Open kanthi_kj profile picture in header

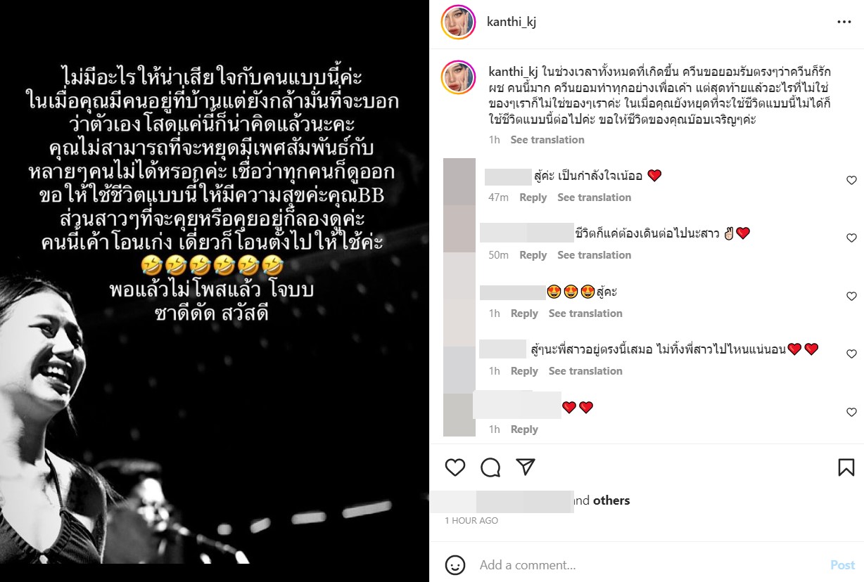coord(458,22)
